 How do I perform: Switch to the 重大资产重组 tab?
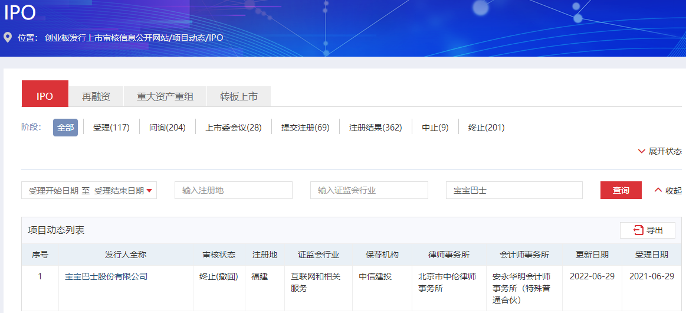tap(165, 97)
